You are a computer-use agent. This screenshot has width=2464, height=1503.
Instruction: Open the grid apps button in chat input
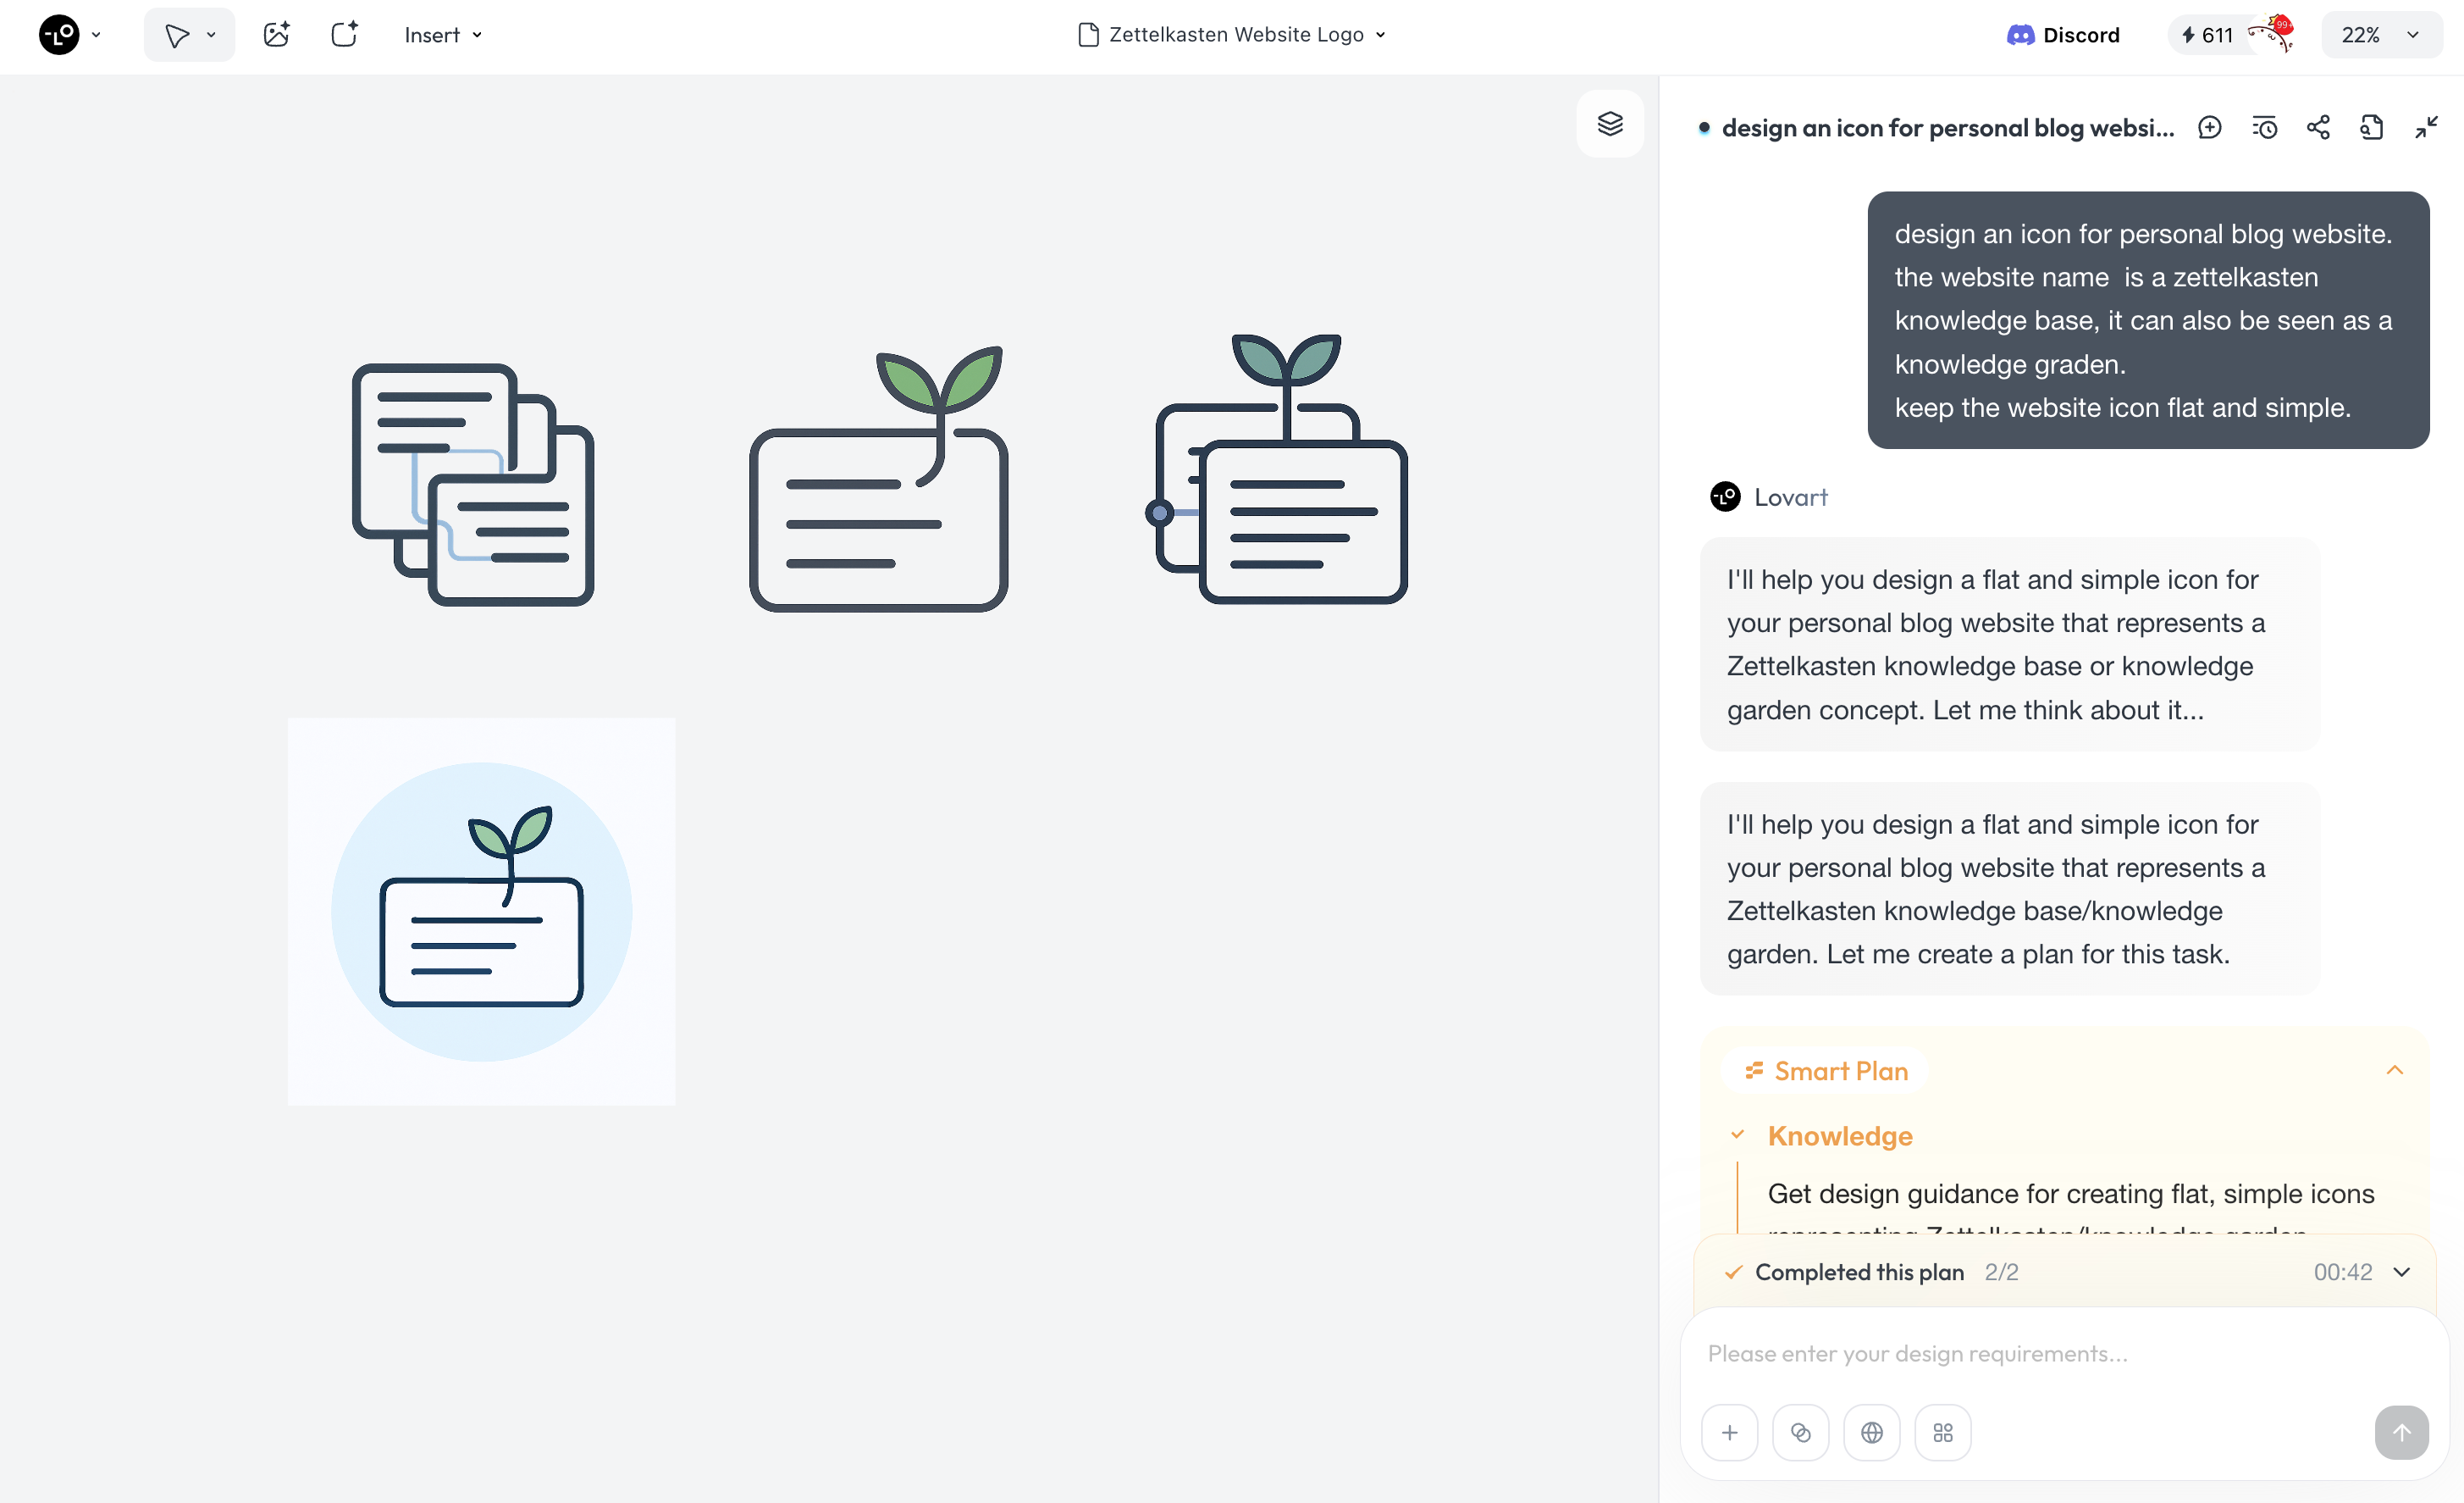[1943, 1433]
